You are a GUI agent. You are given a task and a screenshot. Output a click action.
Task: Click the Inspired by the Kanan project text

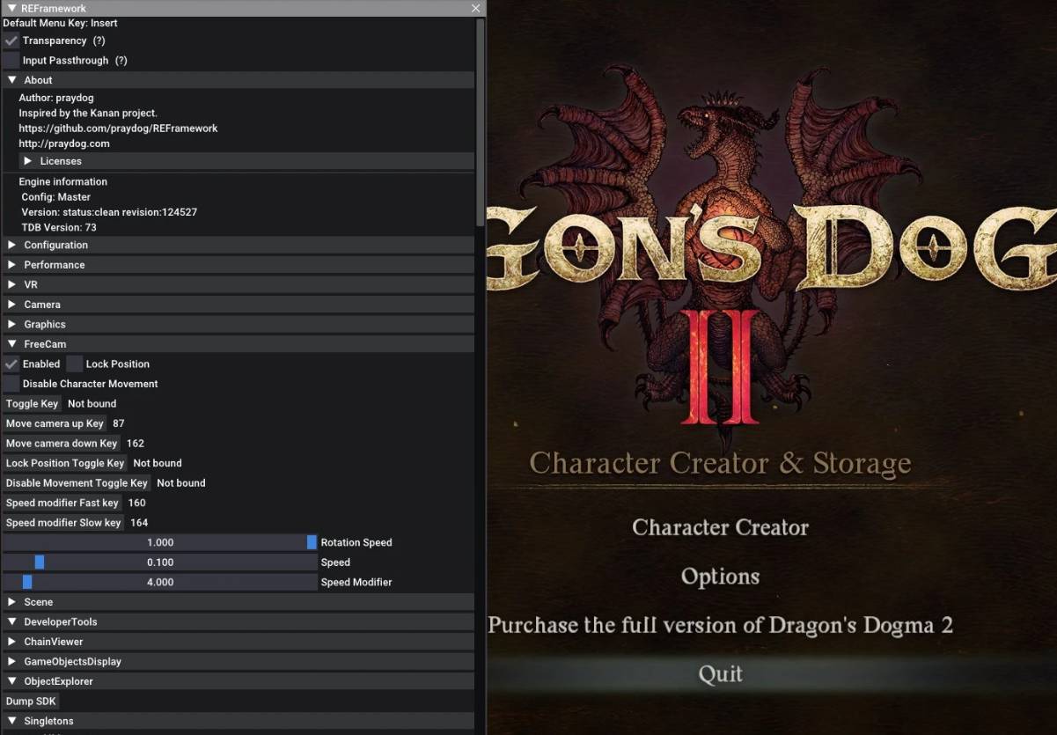coord(88,113)
